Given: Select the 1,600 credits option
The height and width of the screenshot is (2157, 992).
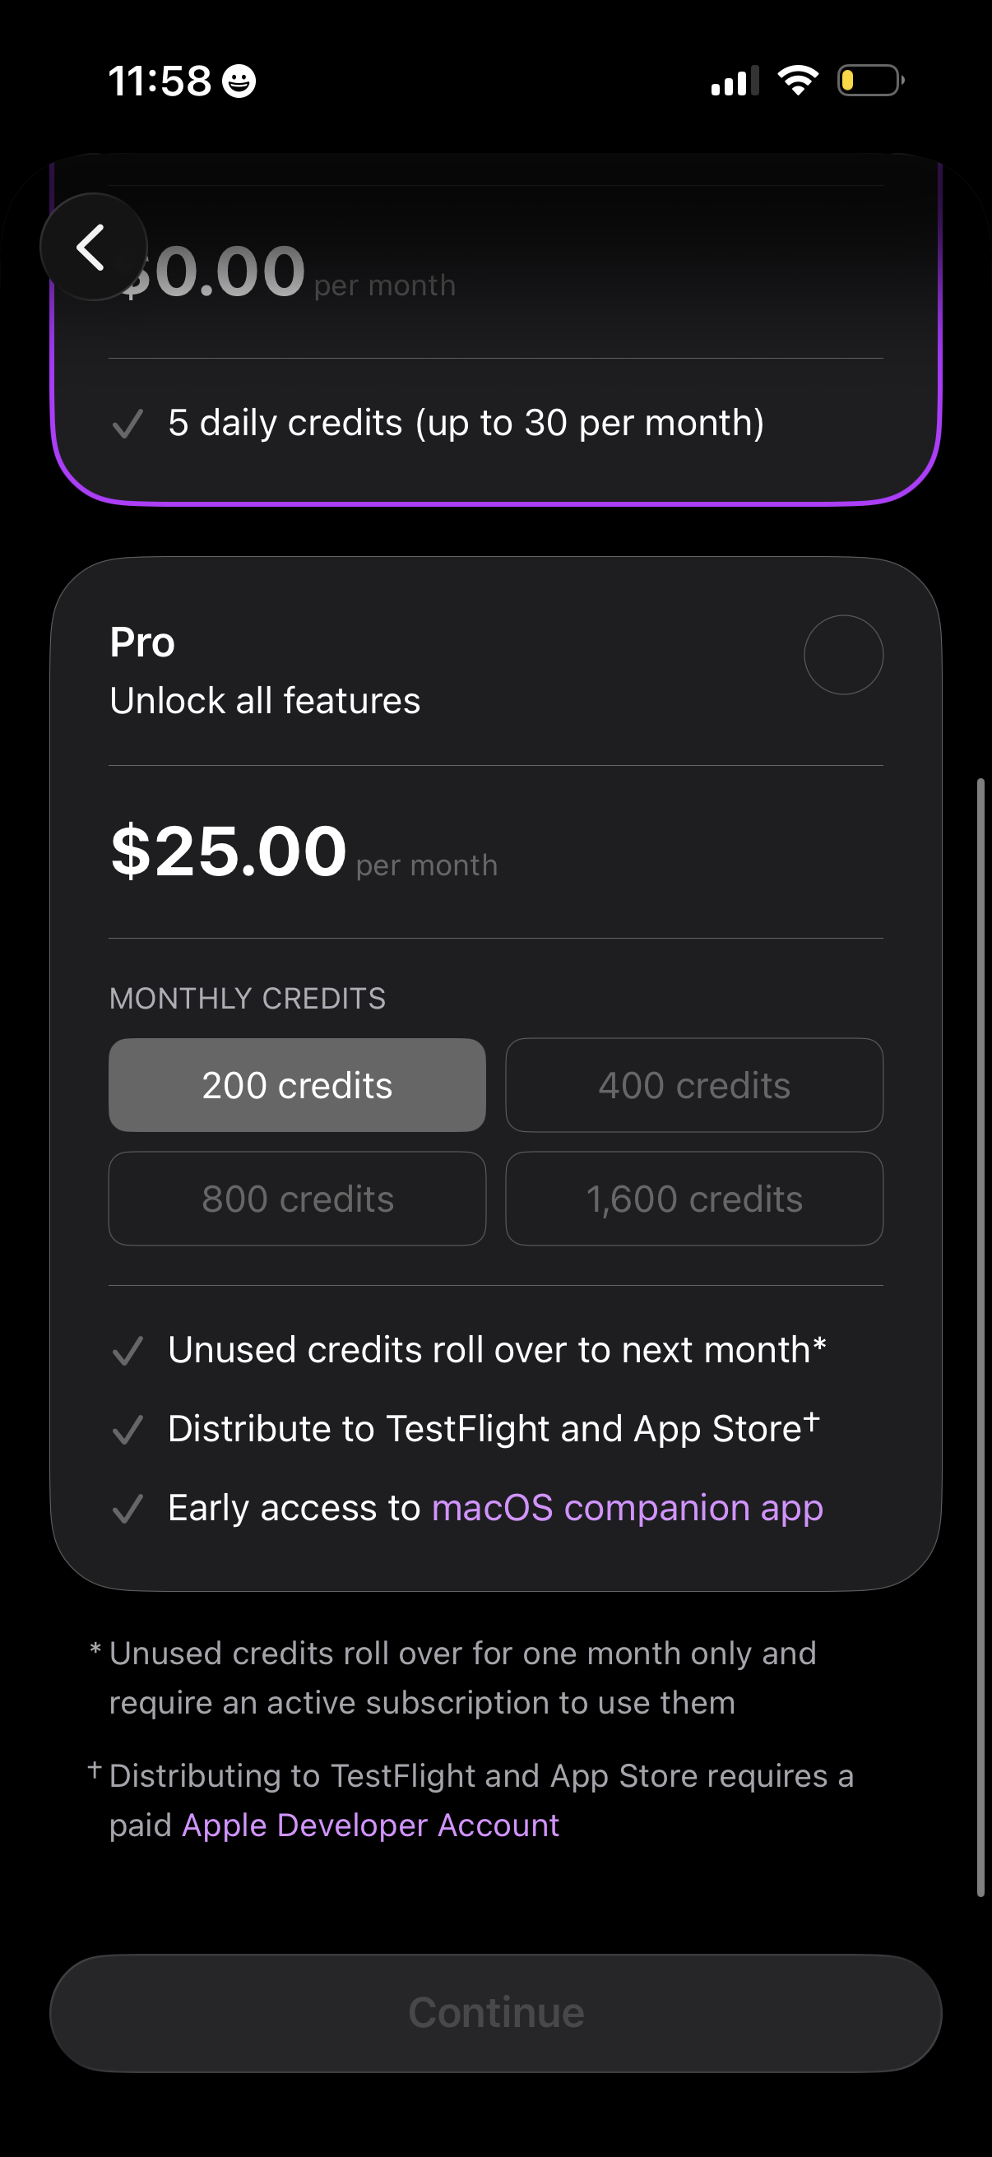Looking at the screenshot, I should 693,1199.
